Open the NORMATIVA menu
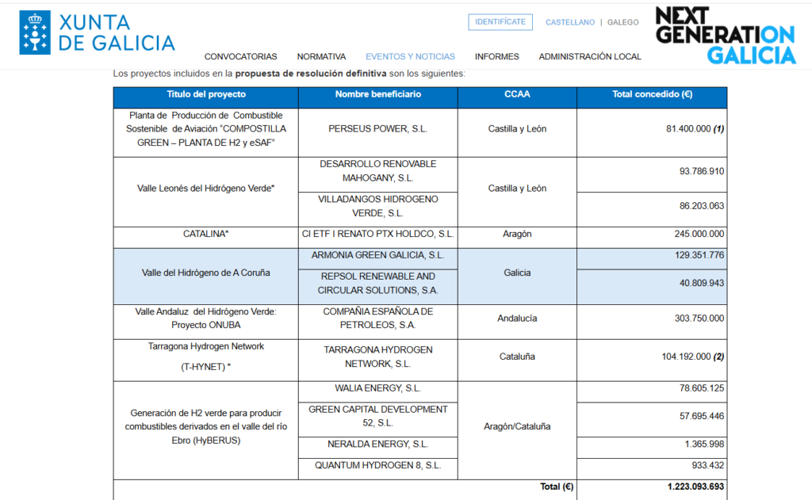This screenshot has height=500, width=812. (321, 56)
